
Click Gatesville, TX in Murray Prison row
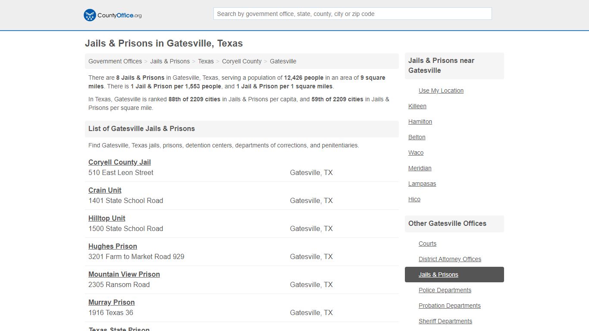tap(311, 312)
